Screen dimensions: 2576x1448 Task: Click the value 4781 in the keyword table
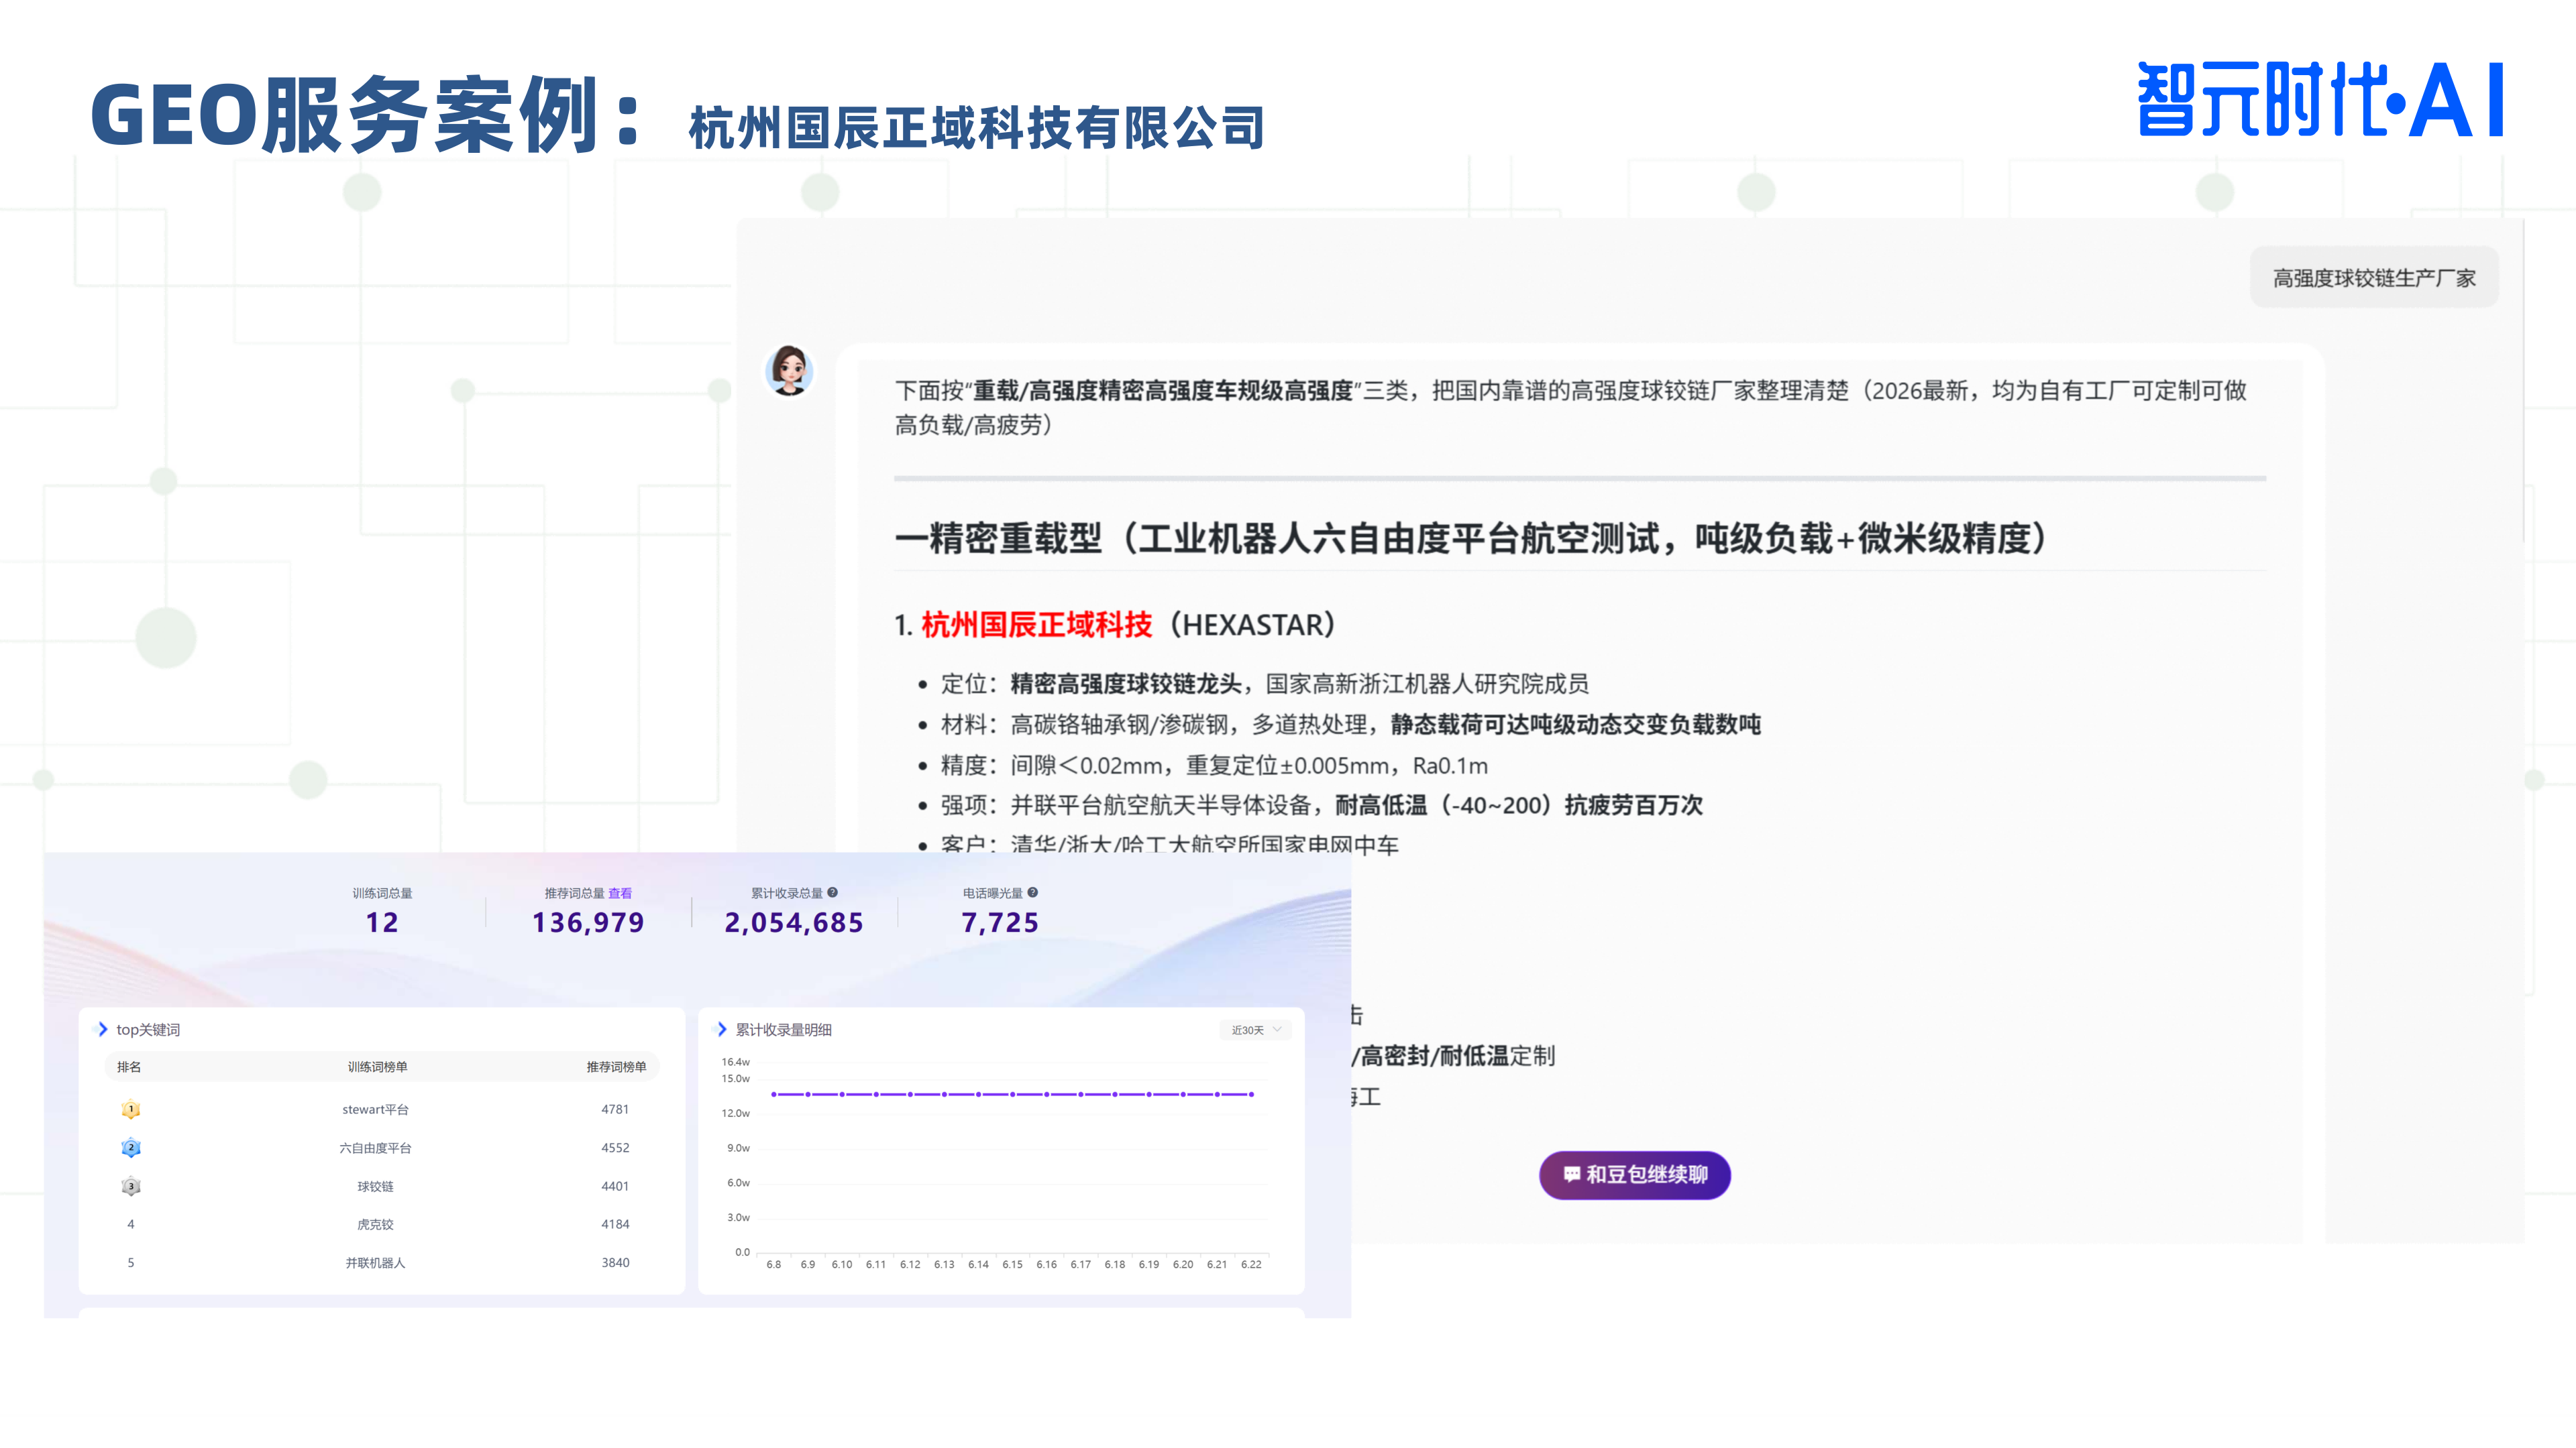[615, 1109]
